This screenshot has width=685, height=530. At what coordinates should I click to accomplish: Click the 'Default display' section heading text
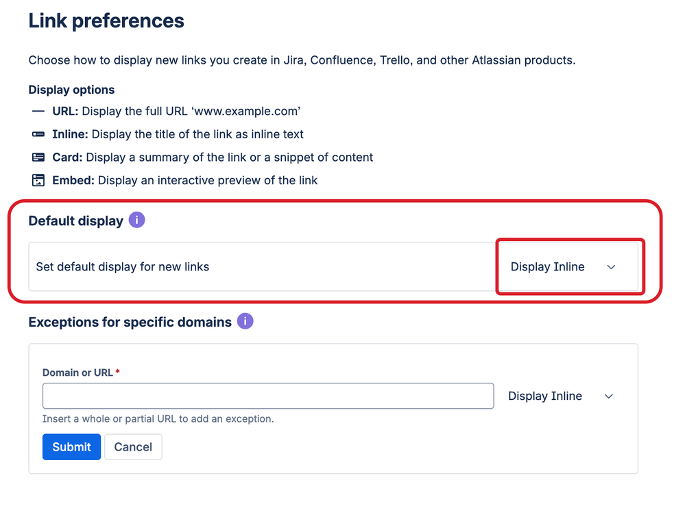tap(75, 221)
